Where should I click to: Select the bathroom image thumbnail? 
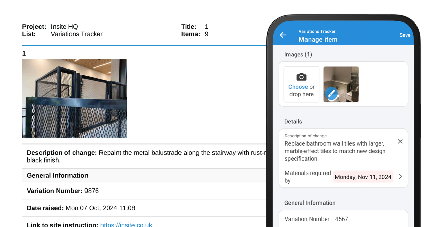(341, 84)
